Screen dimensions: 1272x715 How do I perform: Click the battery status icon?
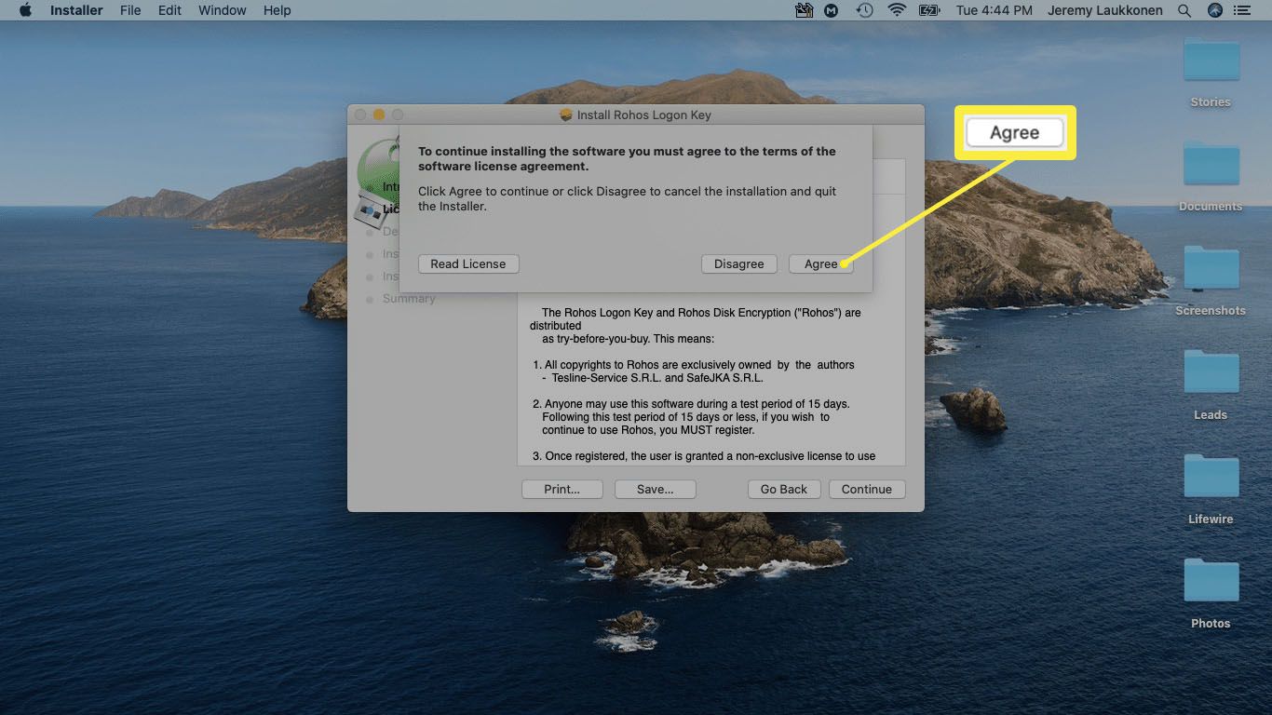[928, 10]
